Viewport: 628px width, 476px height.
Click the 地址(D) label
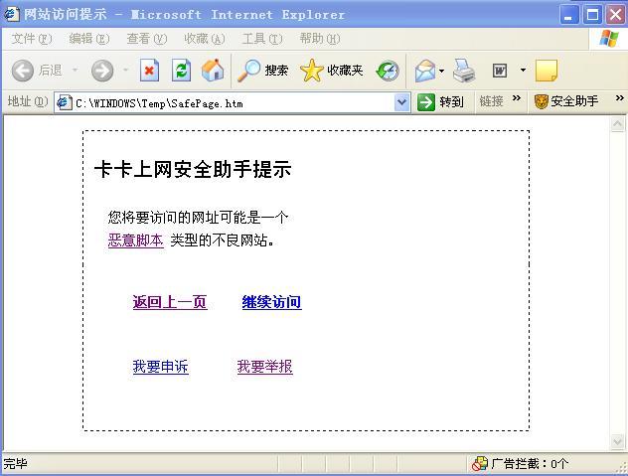click(28, 101)
